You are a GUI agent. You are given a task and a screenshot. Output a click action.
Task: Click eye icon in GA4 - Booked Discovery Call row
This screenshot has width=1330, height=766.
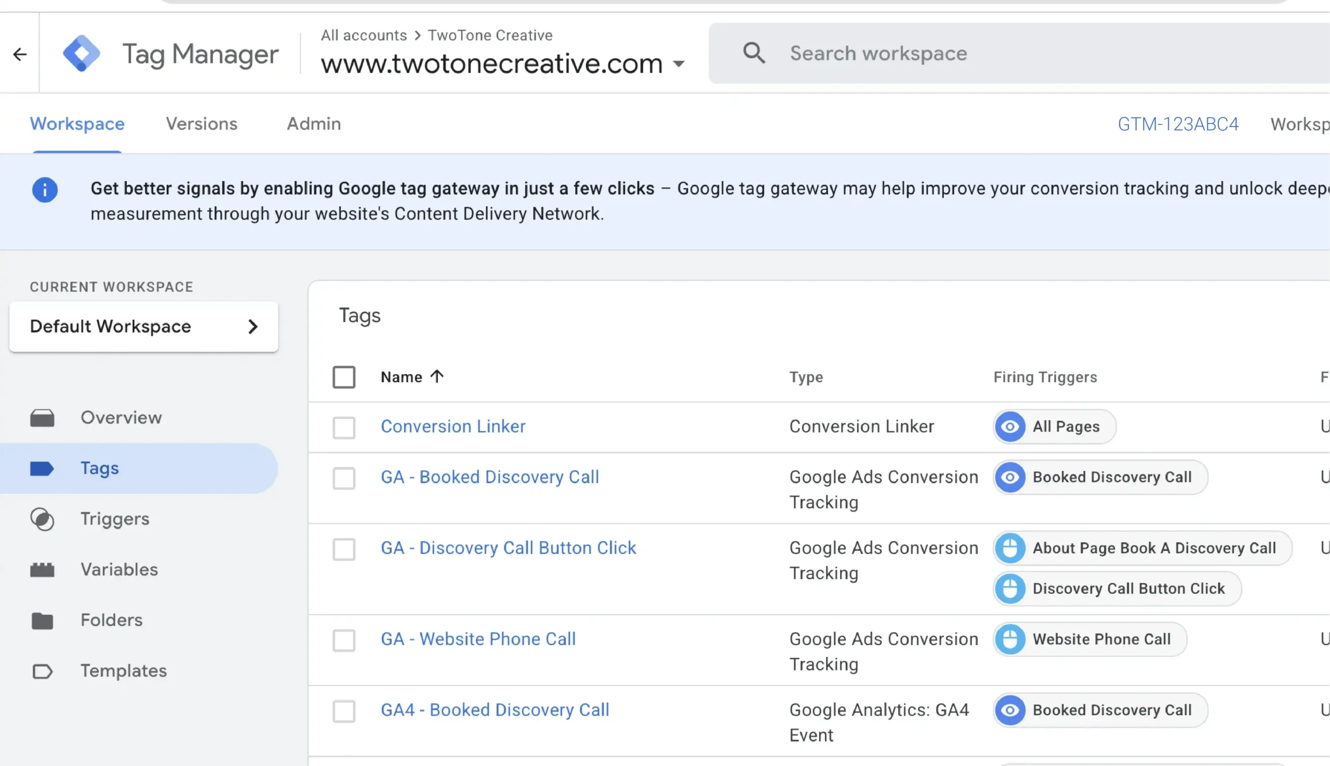pos(1010,710)
